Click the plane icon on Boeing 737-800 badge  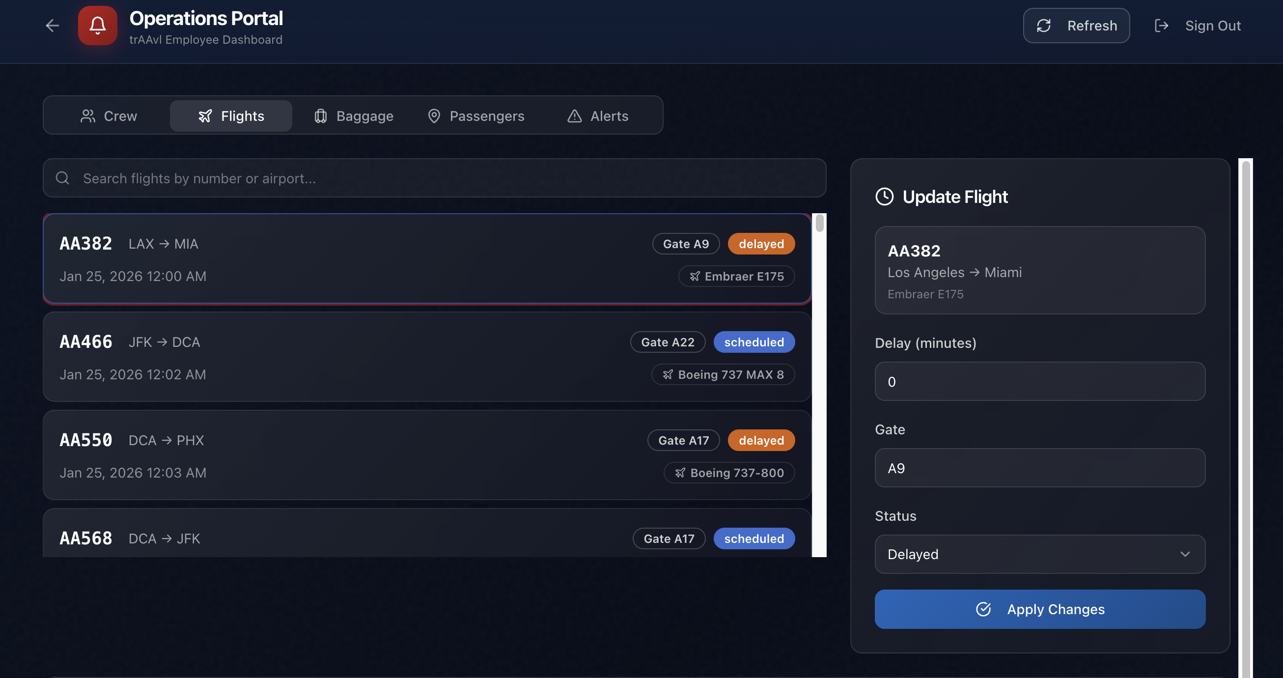coord(680,473)
